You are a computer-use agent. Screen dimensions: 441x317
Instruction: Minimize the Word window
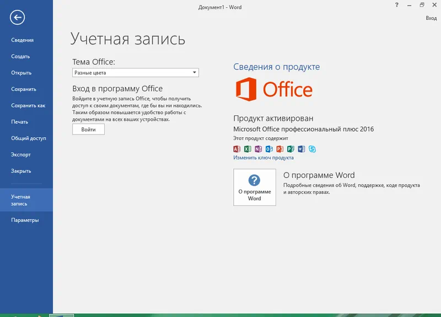(x=409, y=5)
